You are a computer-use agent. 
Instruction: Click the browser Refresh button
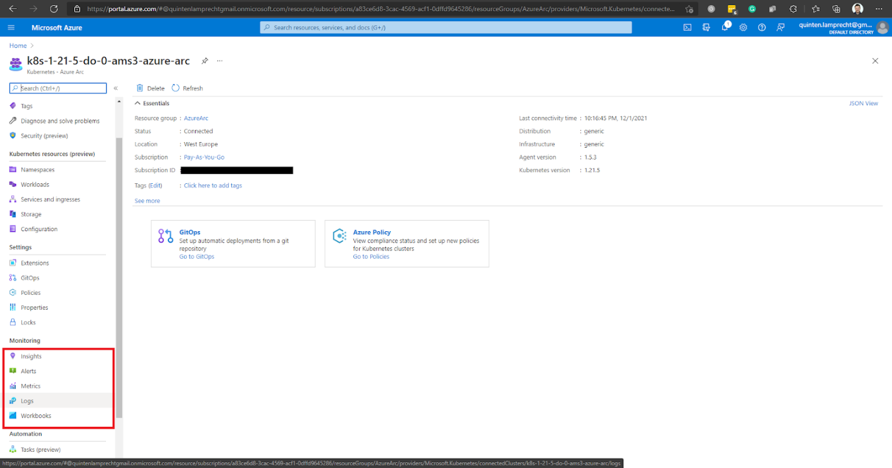pyautogui.click(x=54, y=9)
